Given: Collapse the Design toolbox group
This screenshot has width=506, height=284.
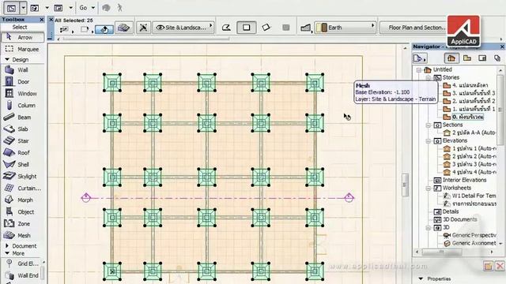Looking at the screenshot, I should click(7, 60).
